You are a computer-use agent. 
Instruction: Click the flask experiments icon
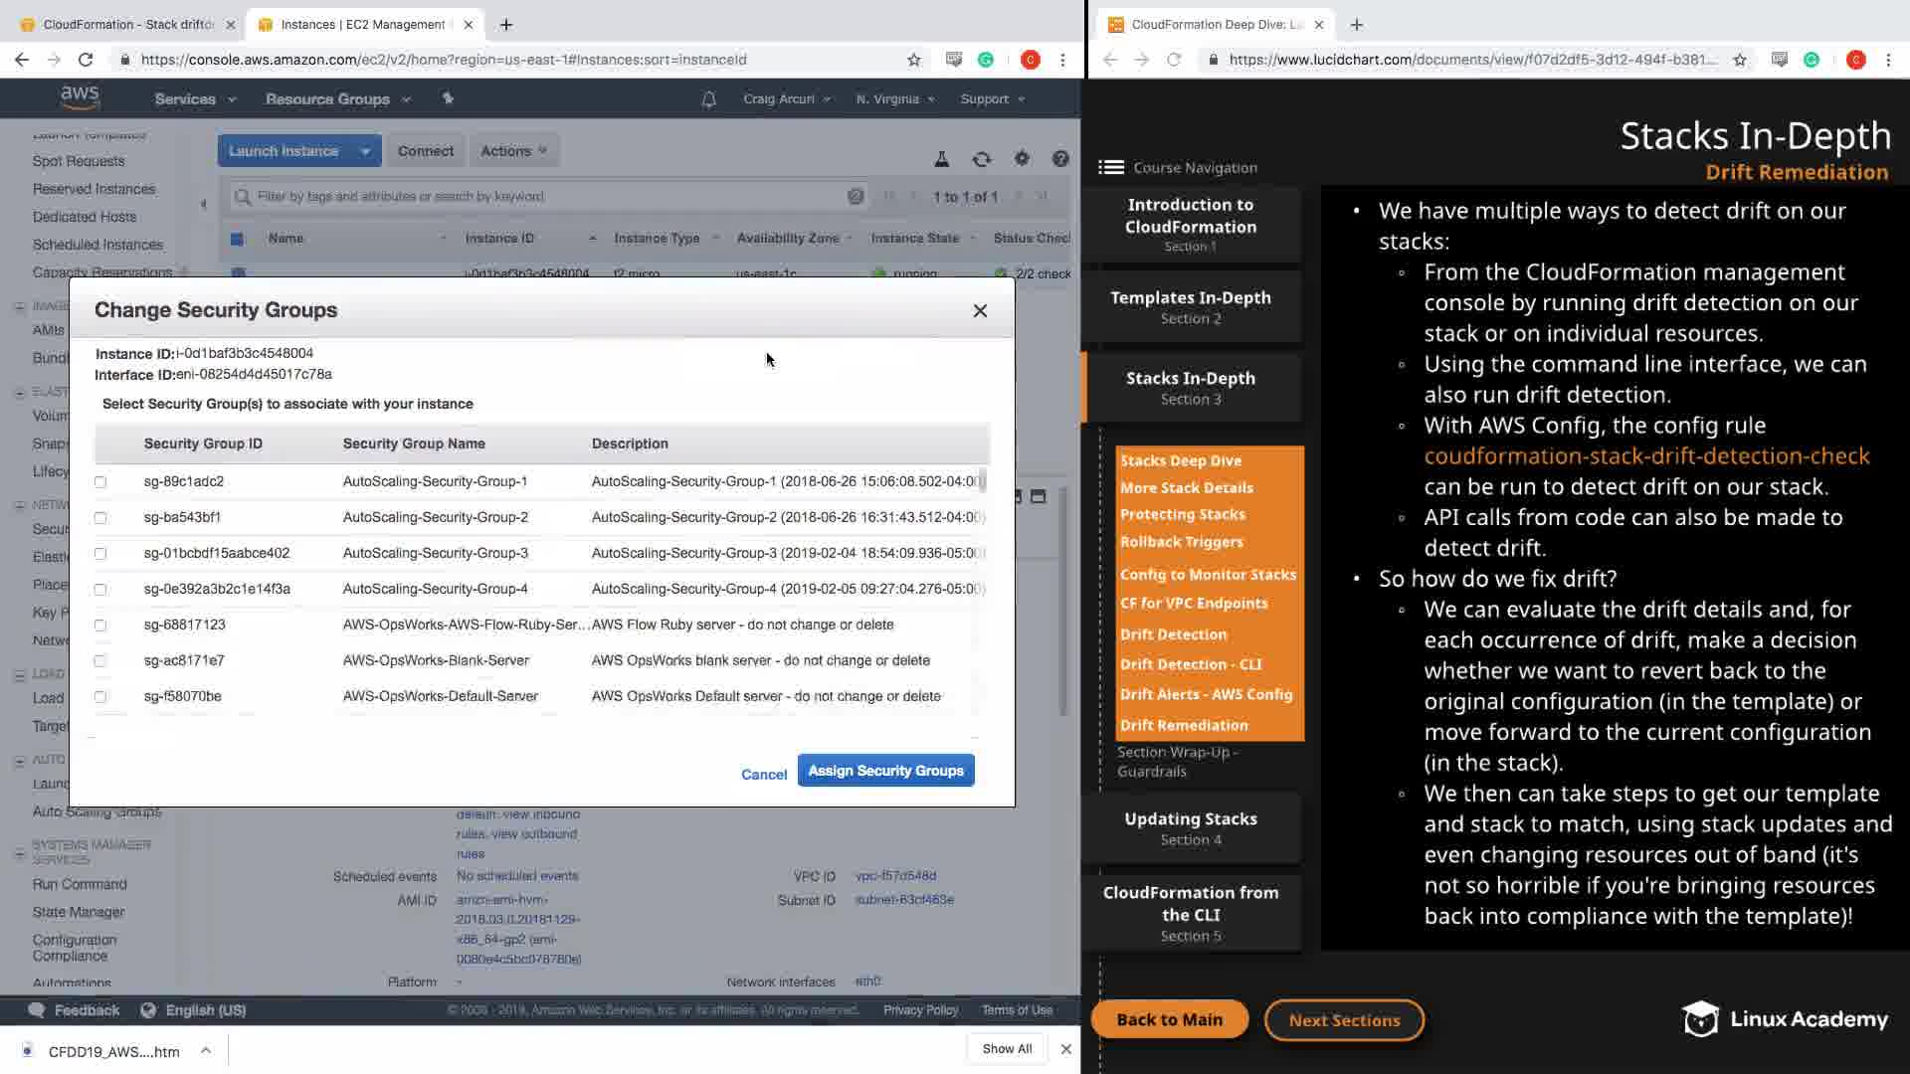click(941, 159)
